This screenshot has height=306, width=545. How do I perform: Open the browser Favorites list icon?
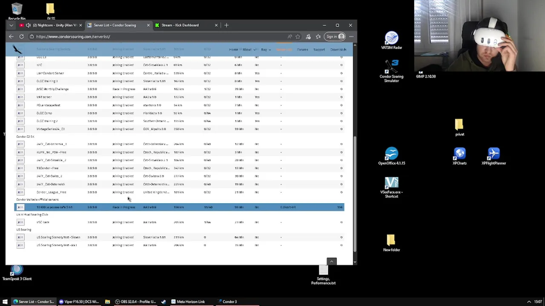pos(318,37)
